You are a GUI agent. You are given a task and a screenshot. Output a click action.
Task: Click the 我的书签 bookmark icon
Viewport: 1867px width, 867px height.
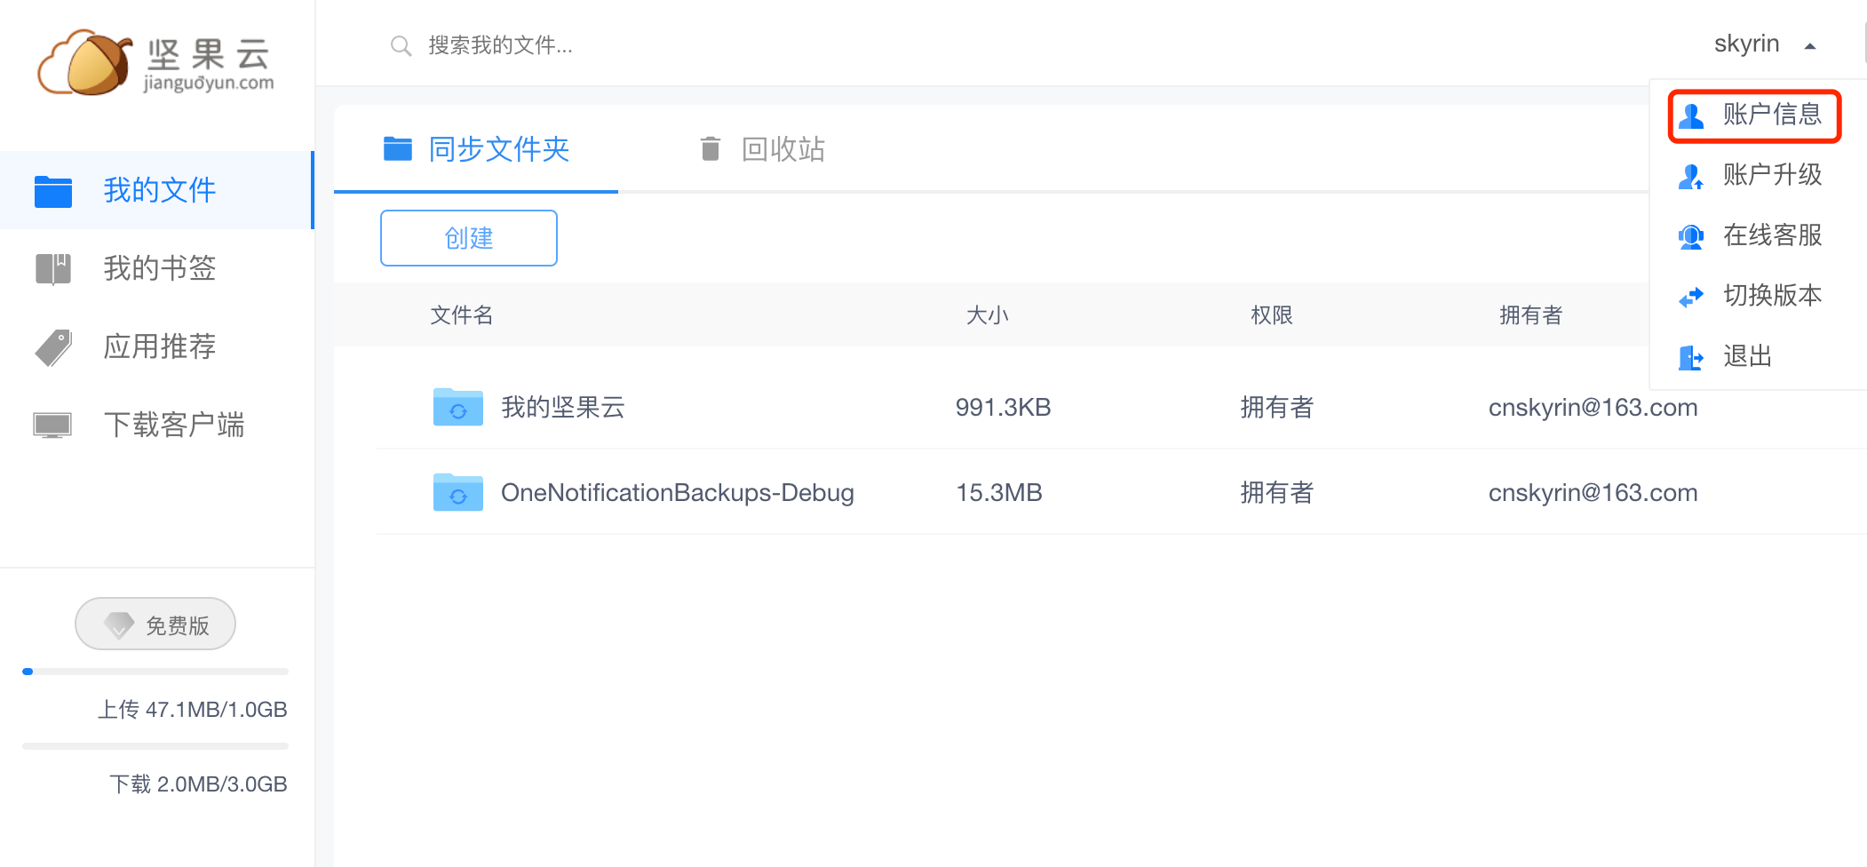click(53, 268)
